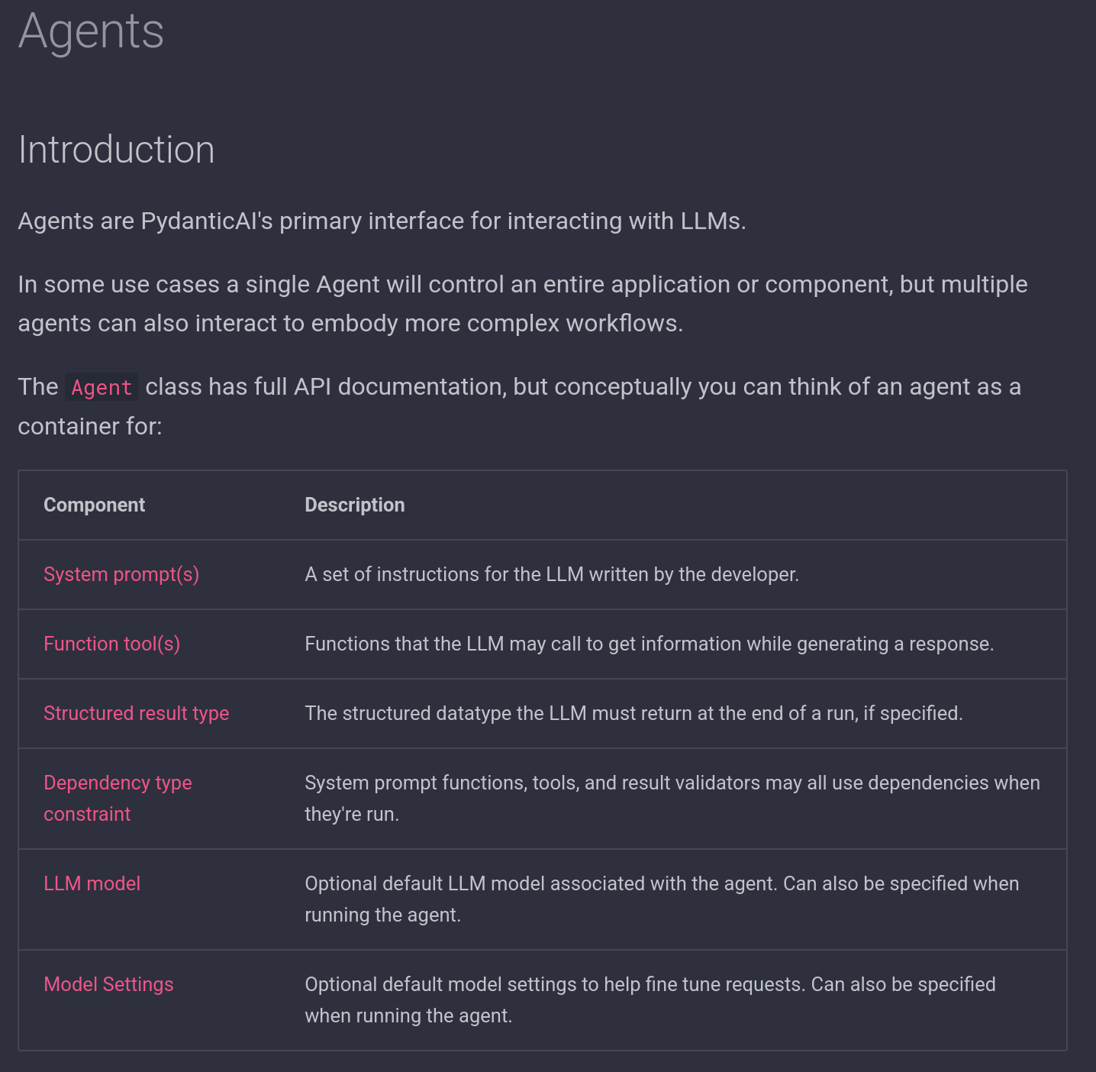
Task: Click the Description column header
Action: [x=355, y=505]
